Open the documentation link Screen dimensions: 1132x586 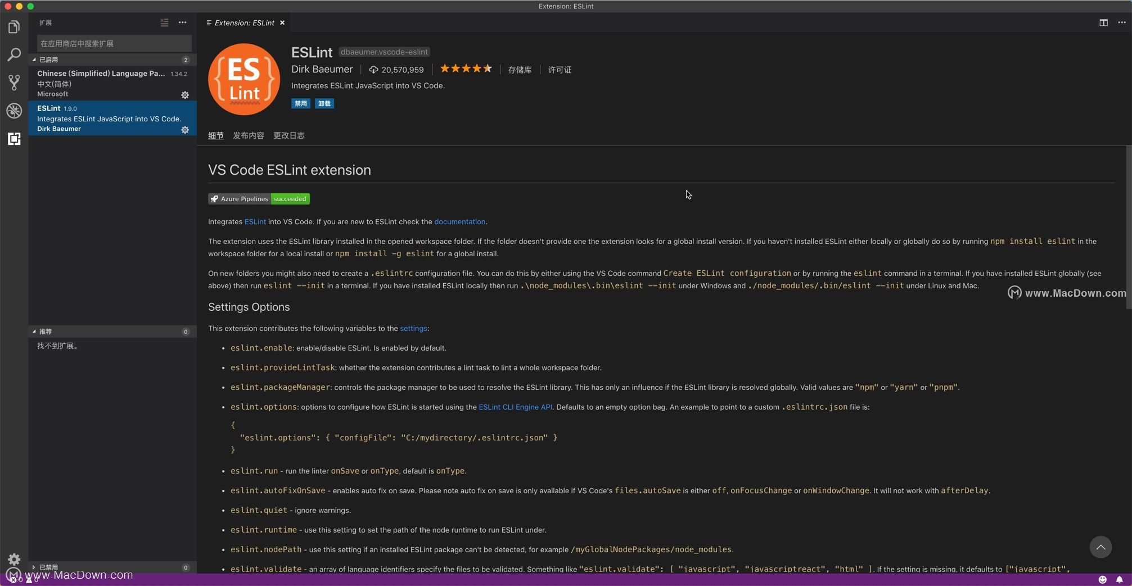[x=459, y=222]
